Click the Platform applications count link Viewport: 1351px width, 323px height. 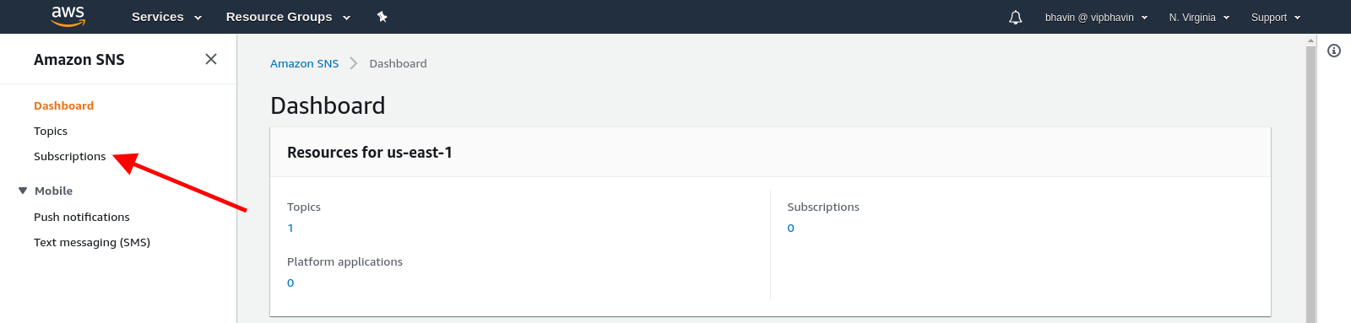tap(290, 283)
